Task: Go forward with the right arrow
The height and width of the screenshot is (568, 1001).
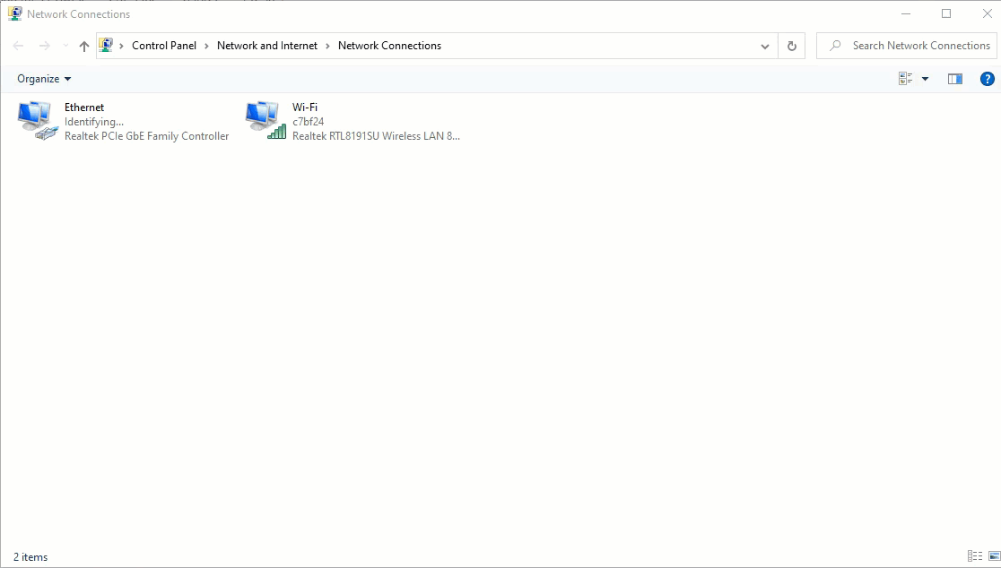Action: coord(44,46)
